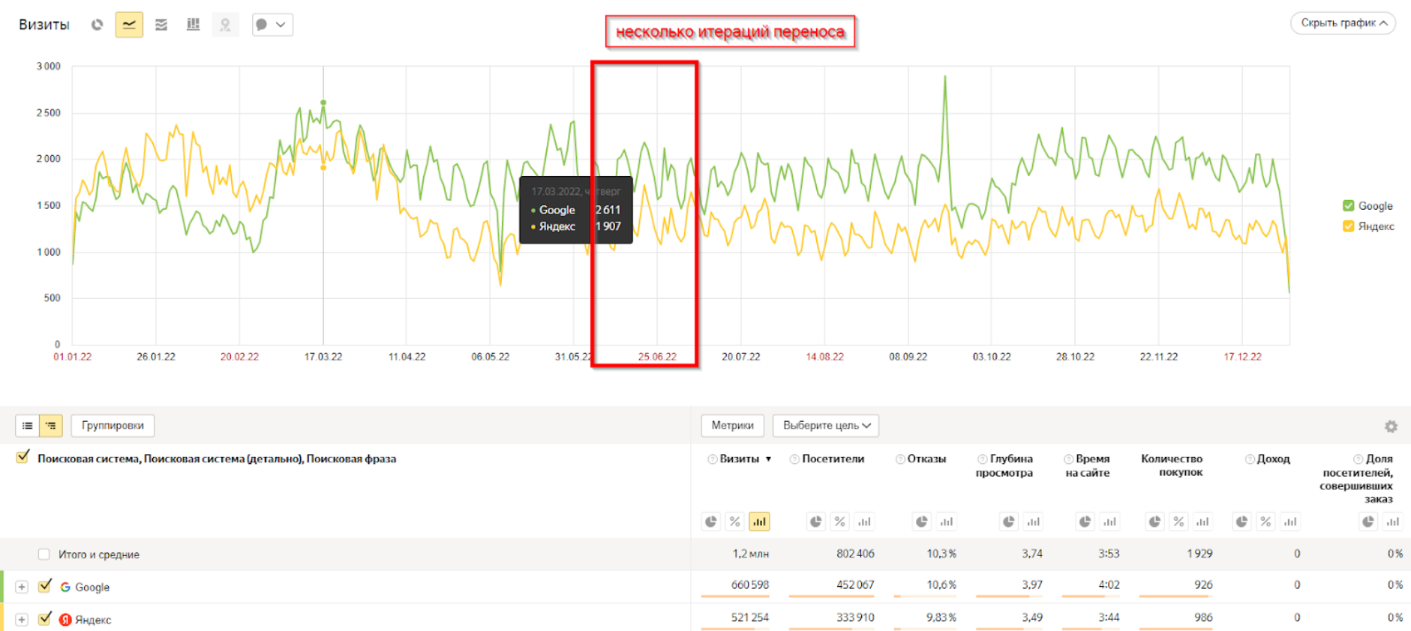Check 'Итого и средние' row checkbox
This screenshot has height=631, width=1411.
pyautogui.click(x=44, y=555)
